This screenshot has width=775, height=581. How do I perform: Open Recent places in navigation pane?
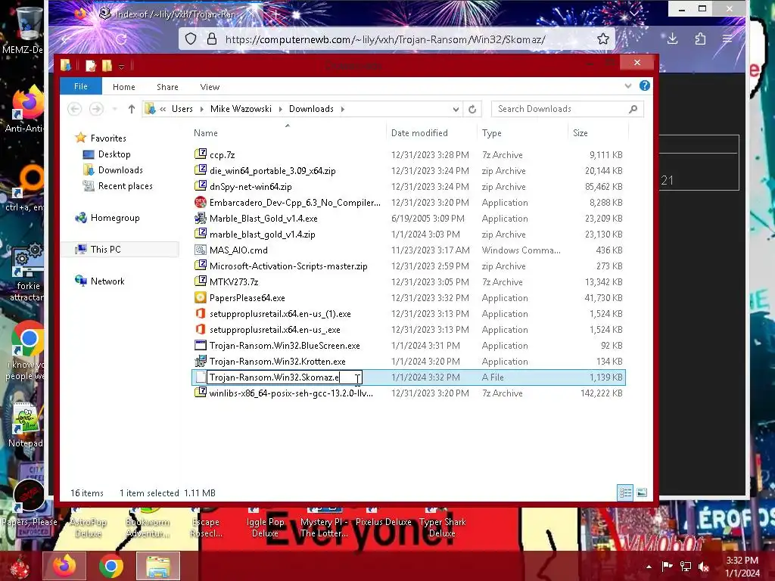pos(125,186)
